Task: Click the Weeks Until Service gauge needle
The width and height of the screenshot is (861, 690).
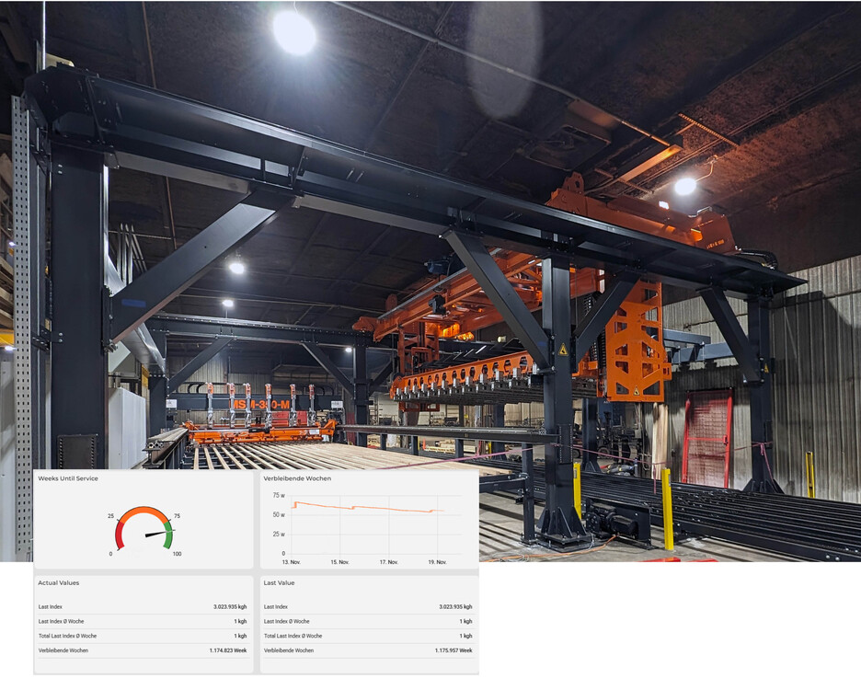Action: pos(157,533)
